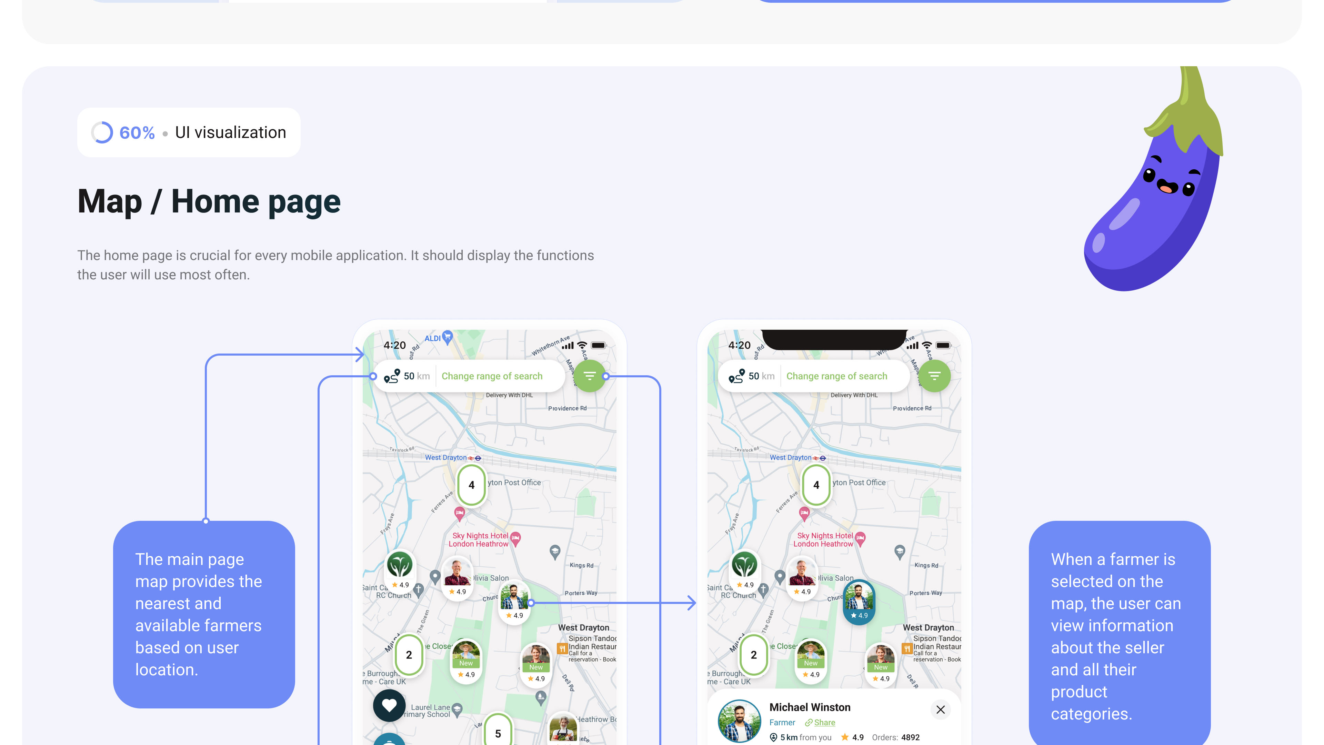Click the 'Farmer' role label on card
This screenshot has width=1324, height=745.
point(782,722)
